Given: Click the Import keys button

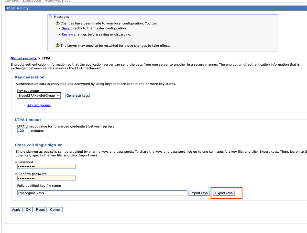Looking at the screenshot, I should [x=199, y=193].
